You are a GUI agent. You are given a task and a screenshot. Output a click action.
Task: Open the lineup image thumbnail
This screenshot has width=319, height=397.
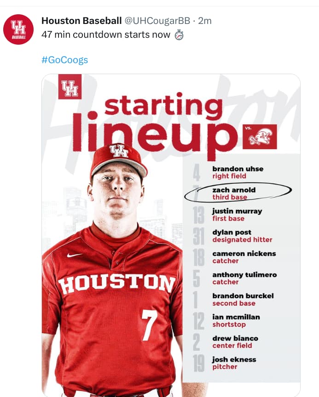click(171, 235)
